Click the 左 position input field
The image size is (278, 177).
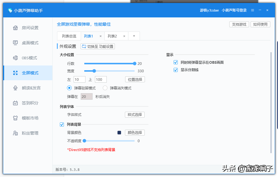79,79
